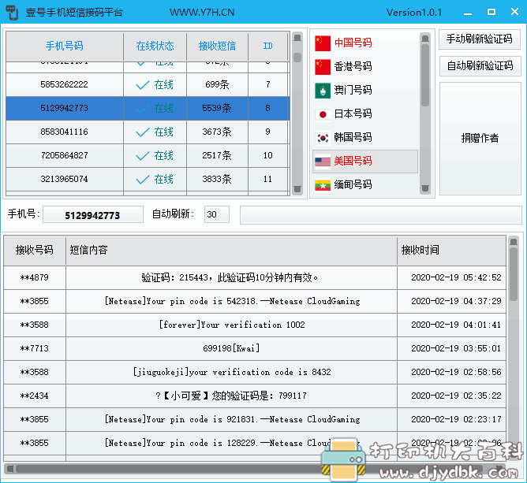Click timestamp 2020-02-19 02:35:22
This screenshot has width=527, height=483.
[456, 396]
